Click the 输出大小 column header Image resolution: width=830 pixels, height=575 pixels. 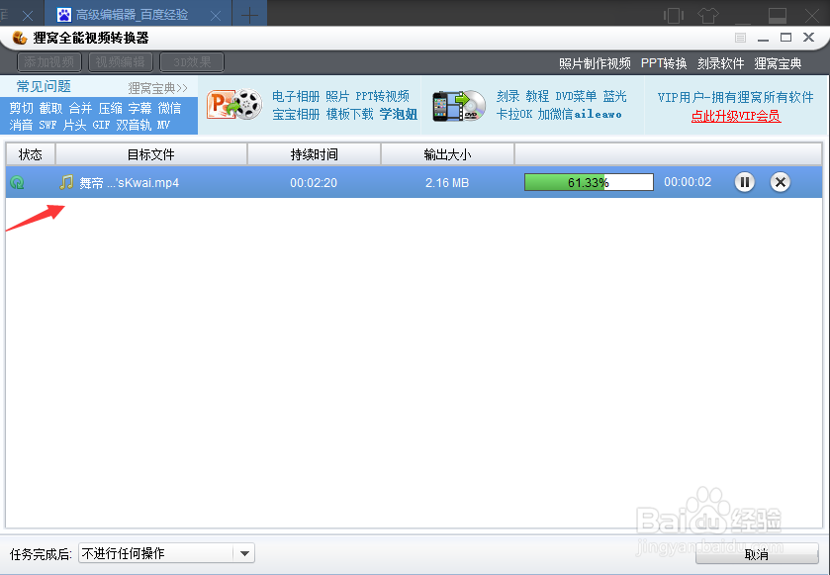pos(447,154)
